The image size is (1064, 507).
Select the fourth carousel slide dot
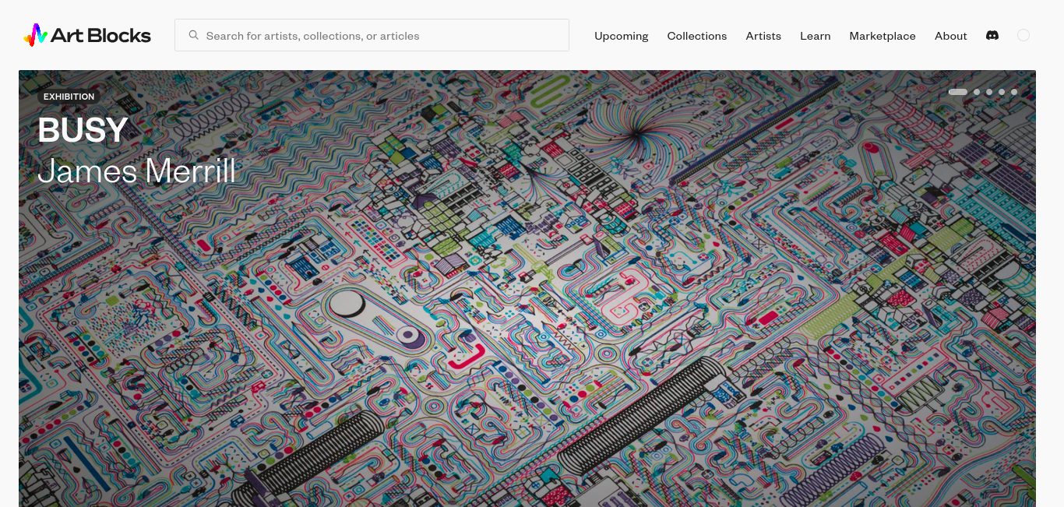click(x=1002, y=92)
